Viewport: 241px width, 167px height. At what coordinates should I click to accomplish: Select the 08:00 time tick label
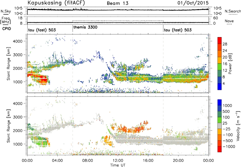point(87,161)
